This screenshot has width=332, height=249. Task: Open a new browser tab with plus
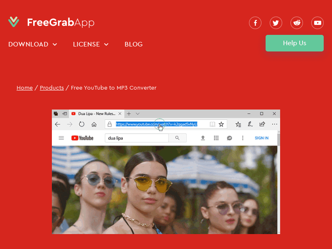click(129, 114)
